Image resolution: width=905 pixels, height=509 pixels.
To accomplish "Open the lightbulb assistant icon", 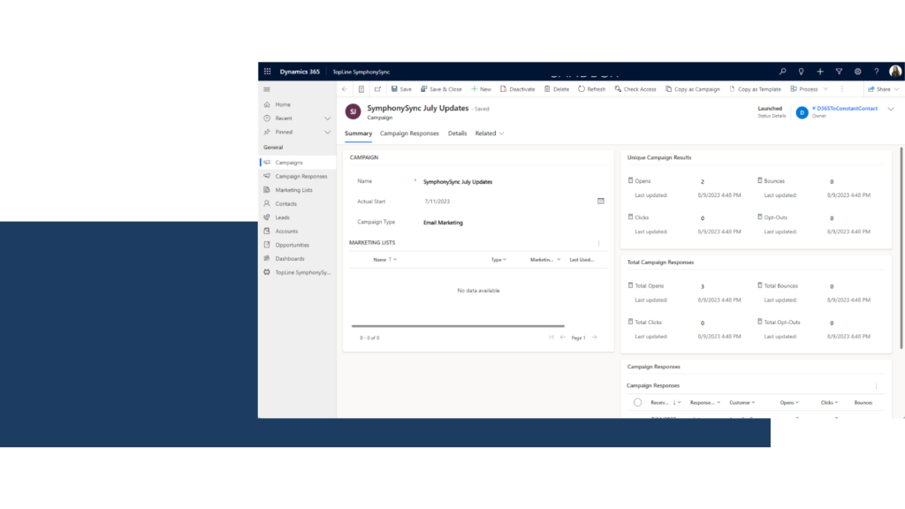I will click(x=801, y=72).
